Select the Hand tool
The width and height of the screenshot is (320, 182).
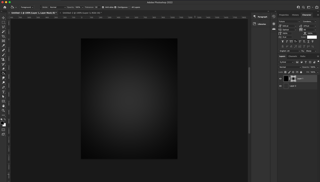click(x=3, y=106)
